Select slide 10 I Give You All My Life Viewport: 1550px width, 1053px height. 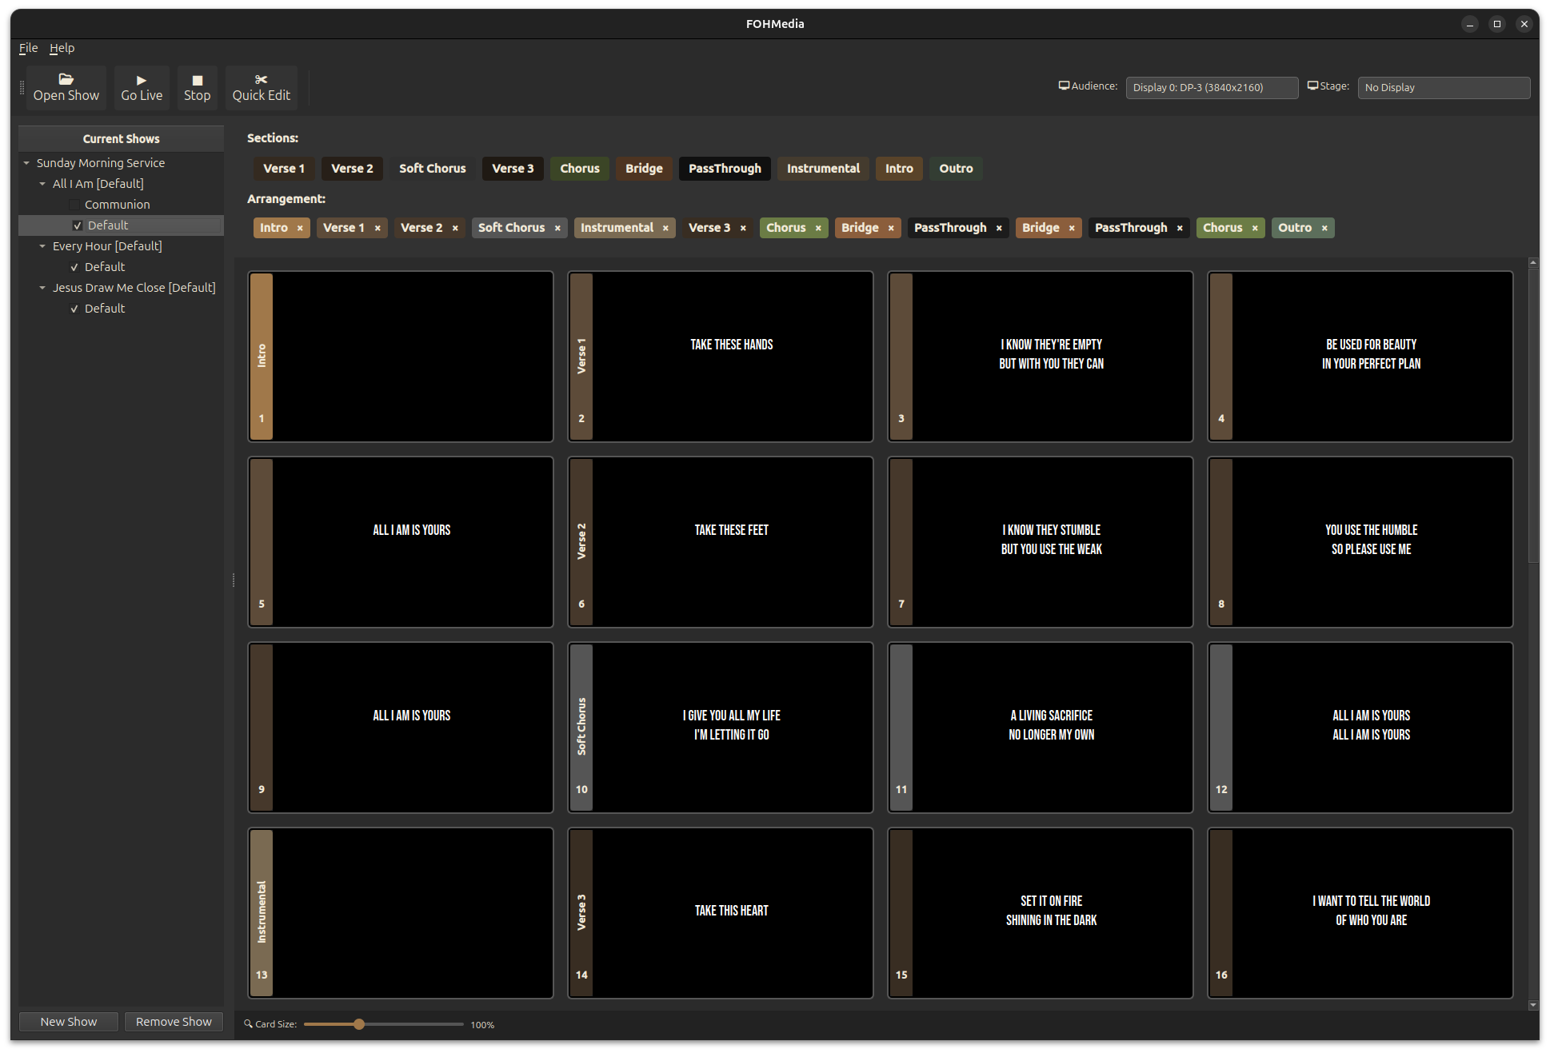720,728
